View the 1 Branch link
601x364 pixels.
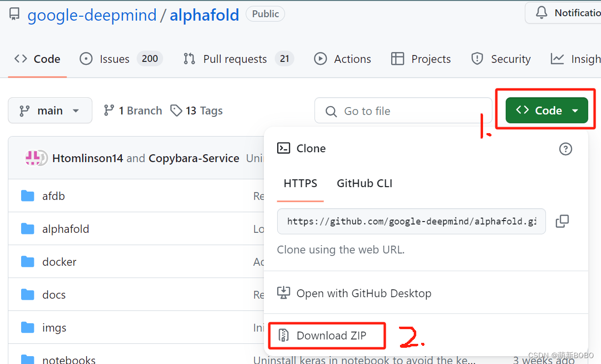(133, 111)
